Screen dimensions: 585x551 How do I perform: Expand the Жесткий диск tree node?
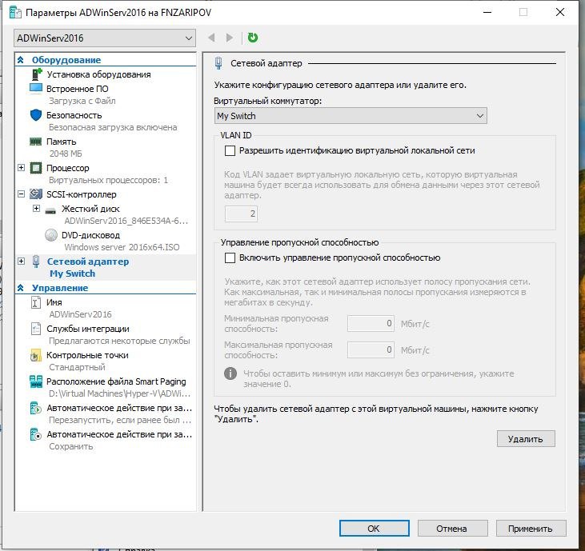pos(36,209)
